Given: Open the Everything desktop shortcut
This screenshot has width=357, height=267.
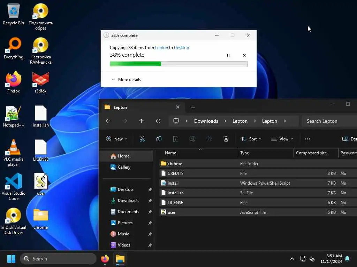Looking at the screenshot, I should coord(14,48).
